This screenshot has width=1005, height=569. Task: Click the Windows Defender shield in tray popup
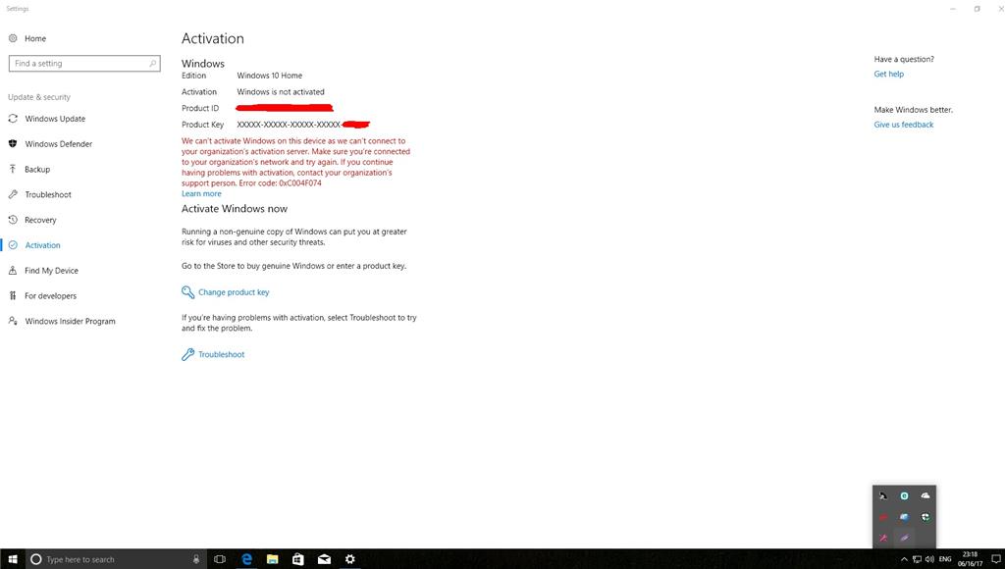(926, 517)
